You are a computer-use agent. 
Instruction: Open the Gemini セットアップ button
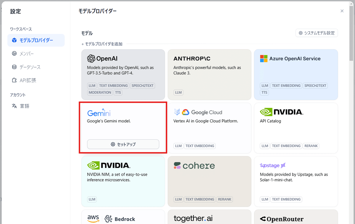[123, 144]
